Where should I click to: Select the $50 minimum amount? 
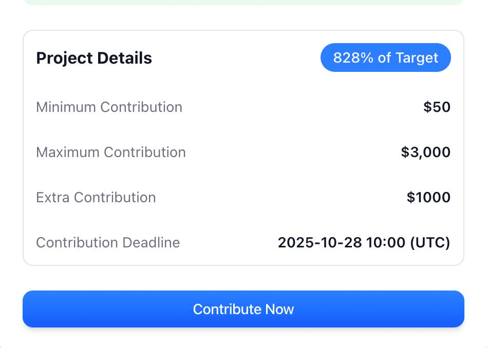click(437, 107)
